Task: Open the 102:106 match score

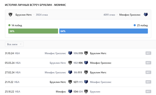Action: click(78, 63)
